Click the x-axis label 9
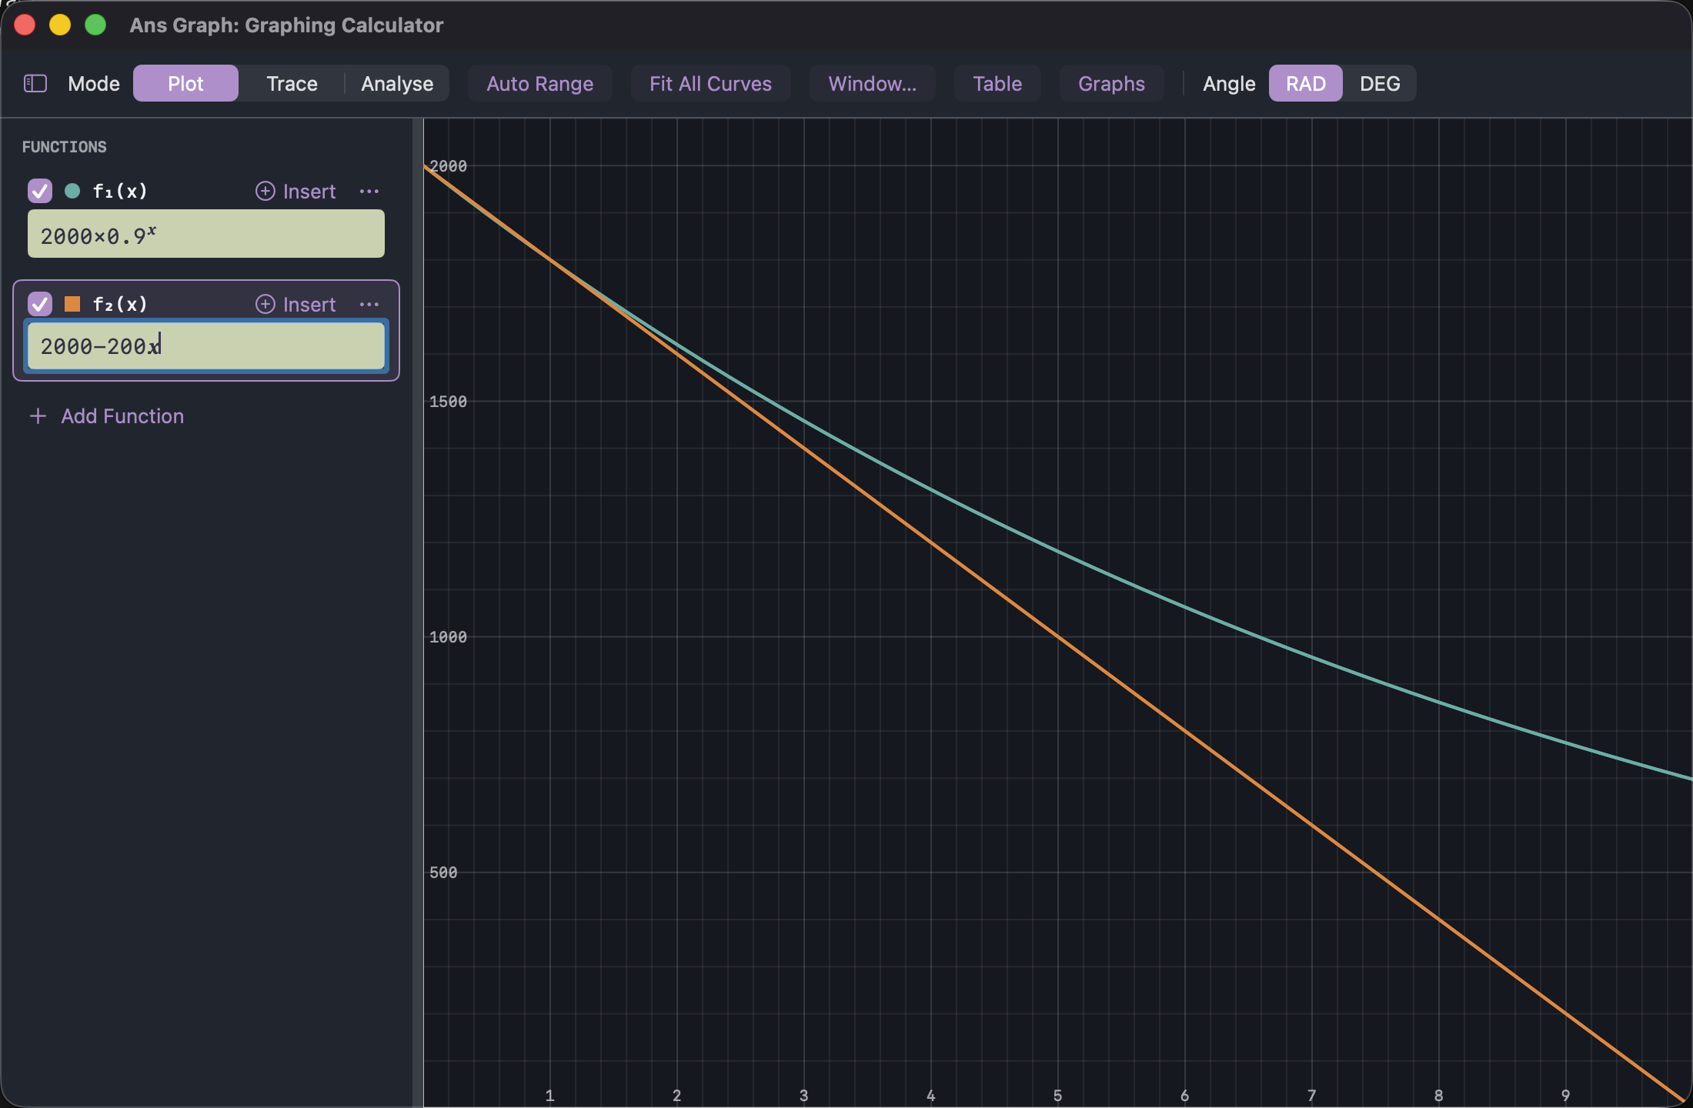This screenshot has height=1108, width=1693. coord(1565,1096)
